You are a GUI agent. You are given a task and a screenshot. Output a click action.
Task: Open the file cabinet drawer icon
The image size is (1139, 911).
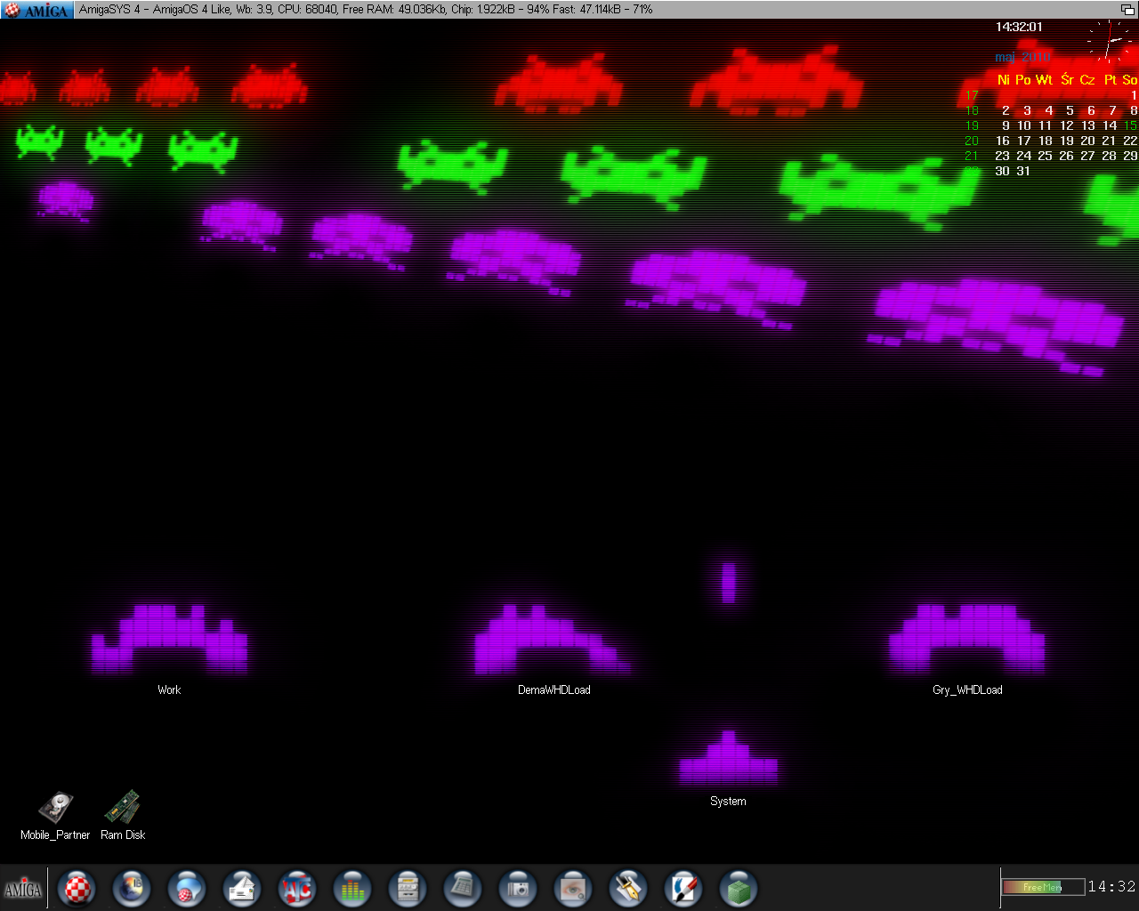[408, 888]
